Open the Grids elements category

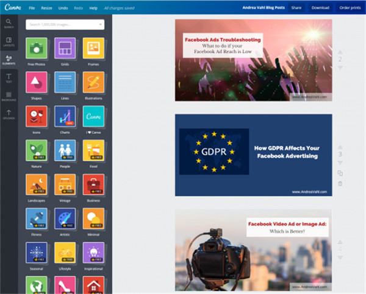point(65,49)
